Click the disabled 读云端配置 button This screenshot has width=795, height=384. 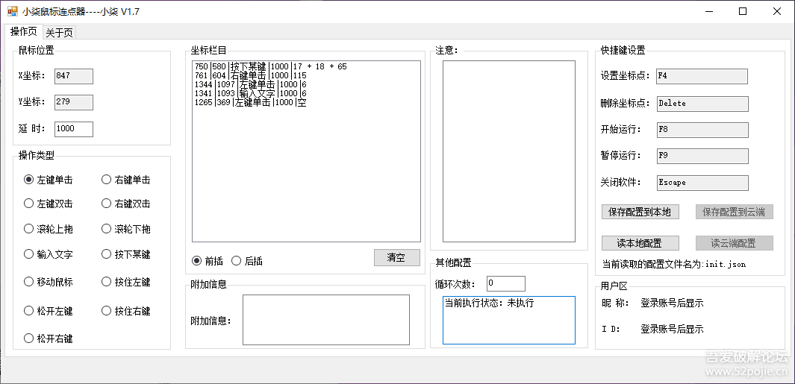(x=734, y=243)
